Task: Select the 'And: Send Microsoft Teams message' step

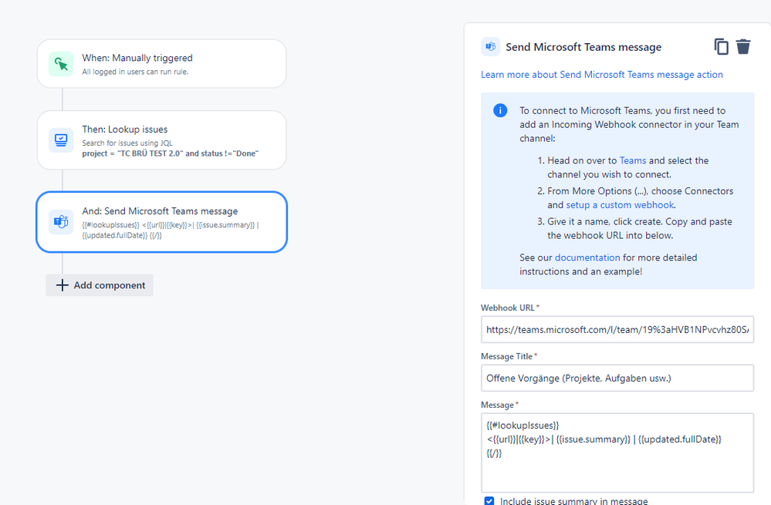Action: [162, 222]
